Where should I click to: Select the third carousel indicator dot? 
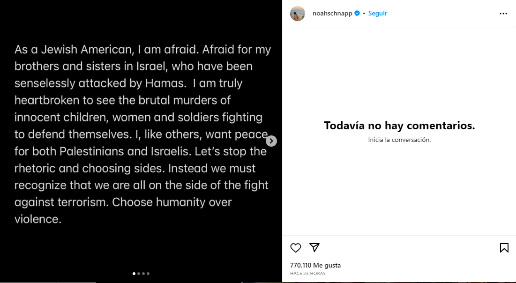click(x=143, y=273)
